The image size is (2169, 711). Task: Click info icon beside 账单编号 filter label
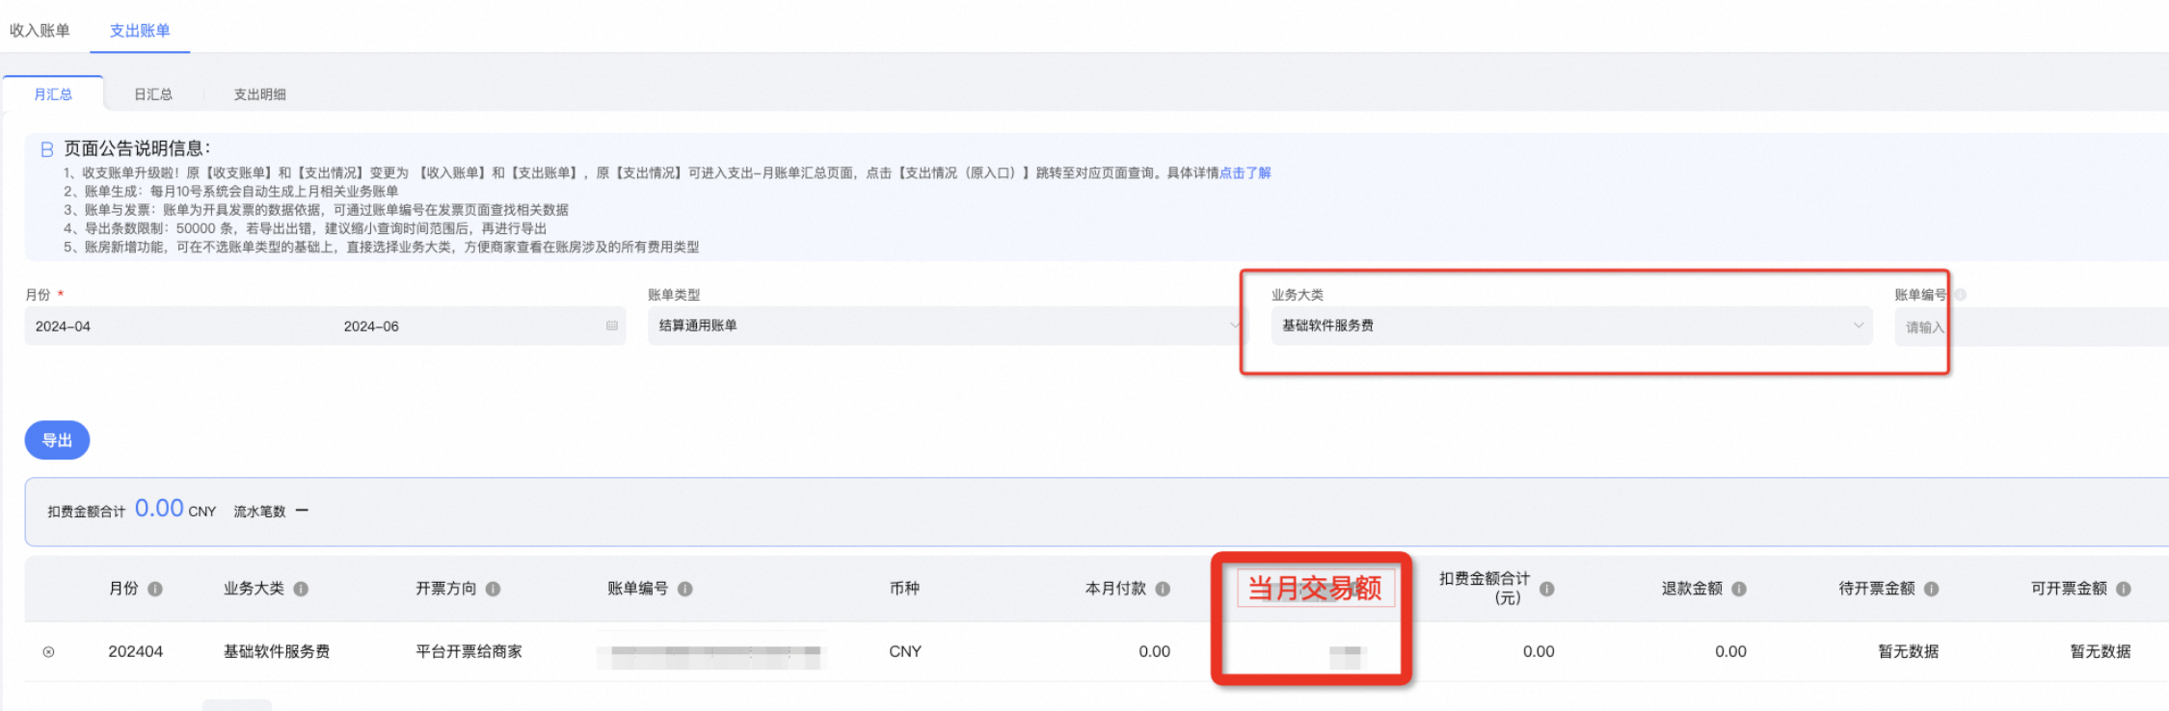[x=1961, y=295]
